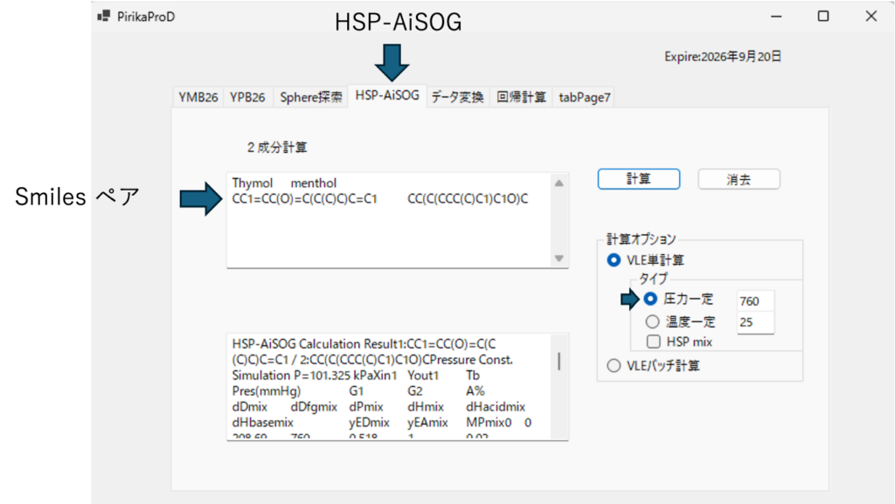Switch to the 回帰計算 tab
The image size is (895, 504).
(x=521, y=97)
